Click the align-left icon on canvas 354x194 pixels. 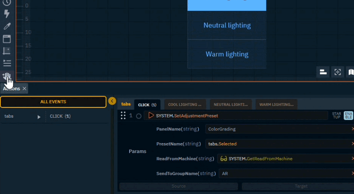pos(323,72)
